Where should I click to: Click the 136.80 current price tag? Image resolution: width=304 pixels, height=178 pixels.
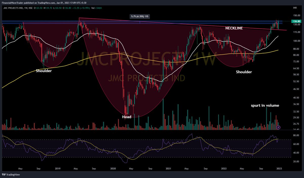[x=296, y=22]
